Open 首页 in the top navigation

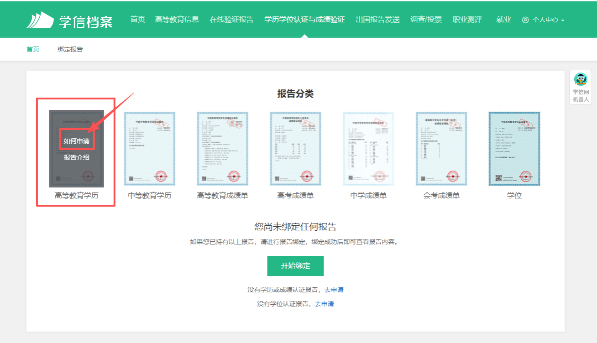(x=137, y=20)
